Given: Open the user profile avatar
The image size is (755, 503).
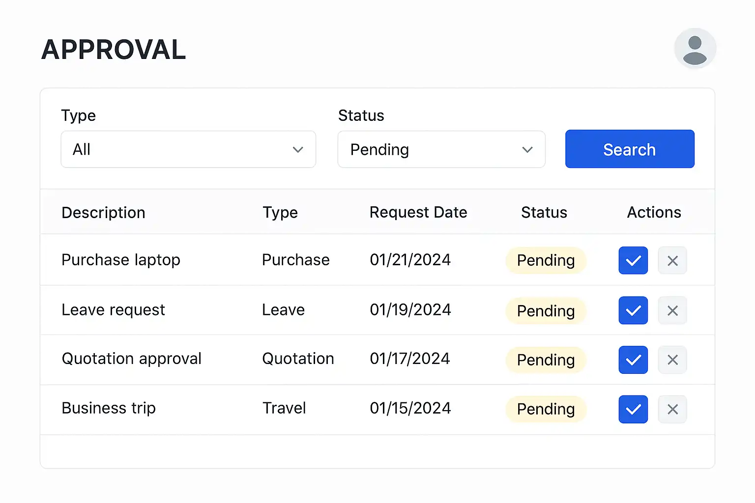Looking at the screenshot, I should (x=695, y=49).
